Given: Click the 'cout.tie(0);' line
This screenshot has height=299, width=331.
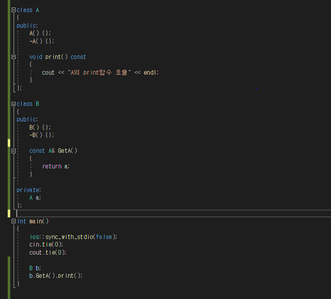Looking at the screenshot, I should point(48,253).
